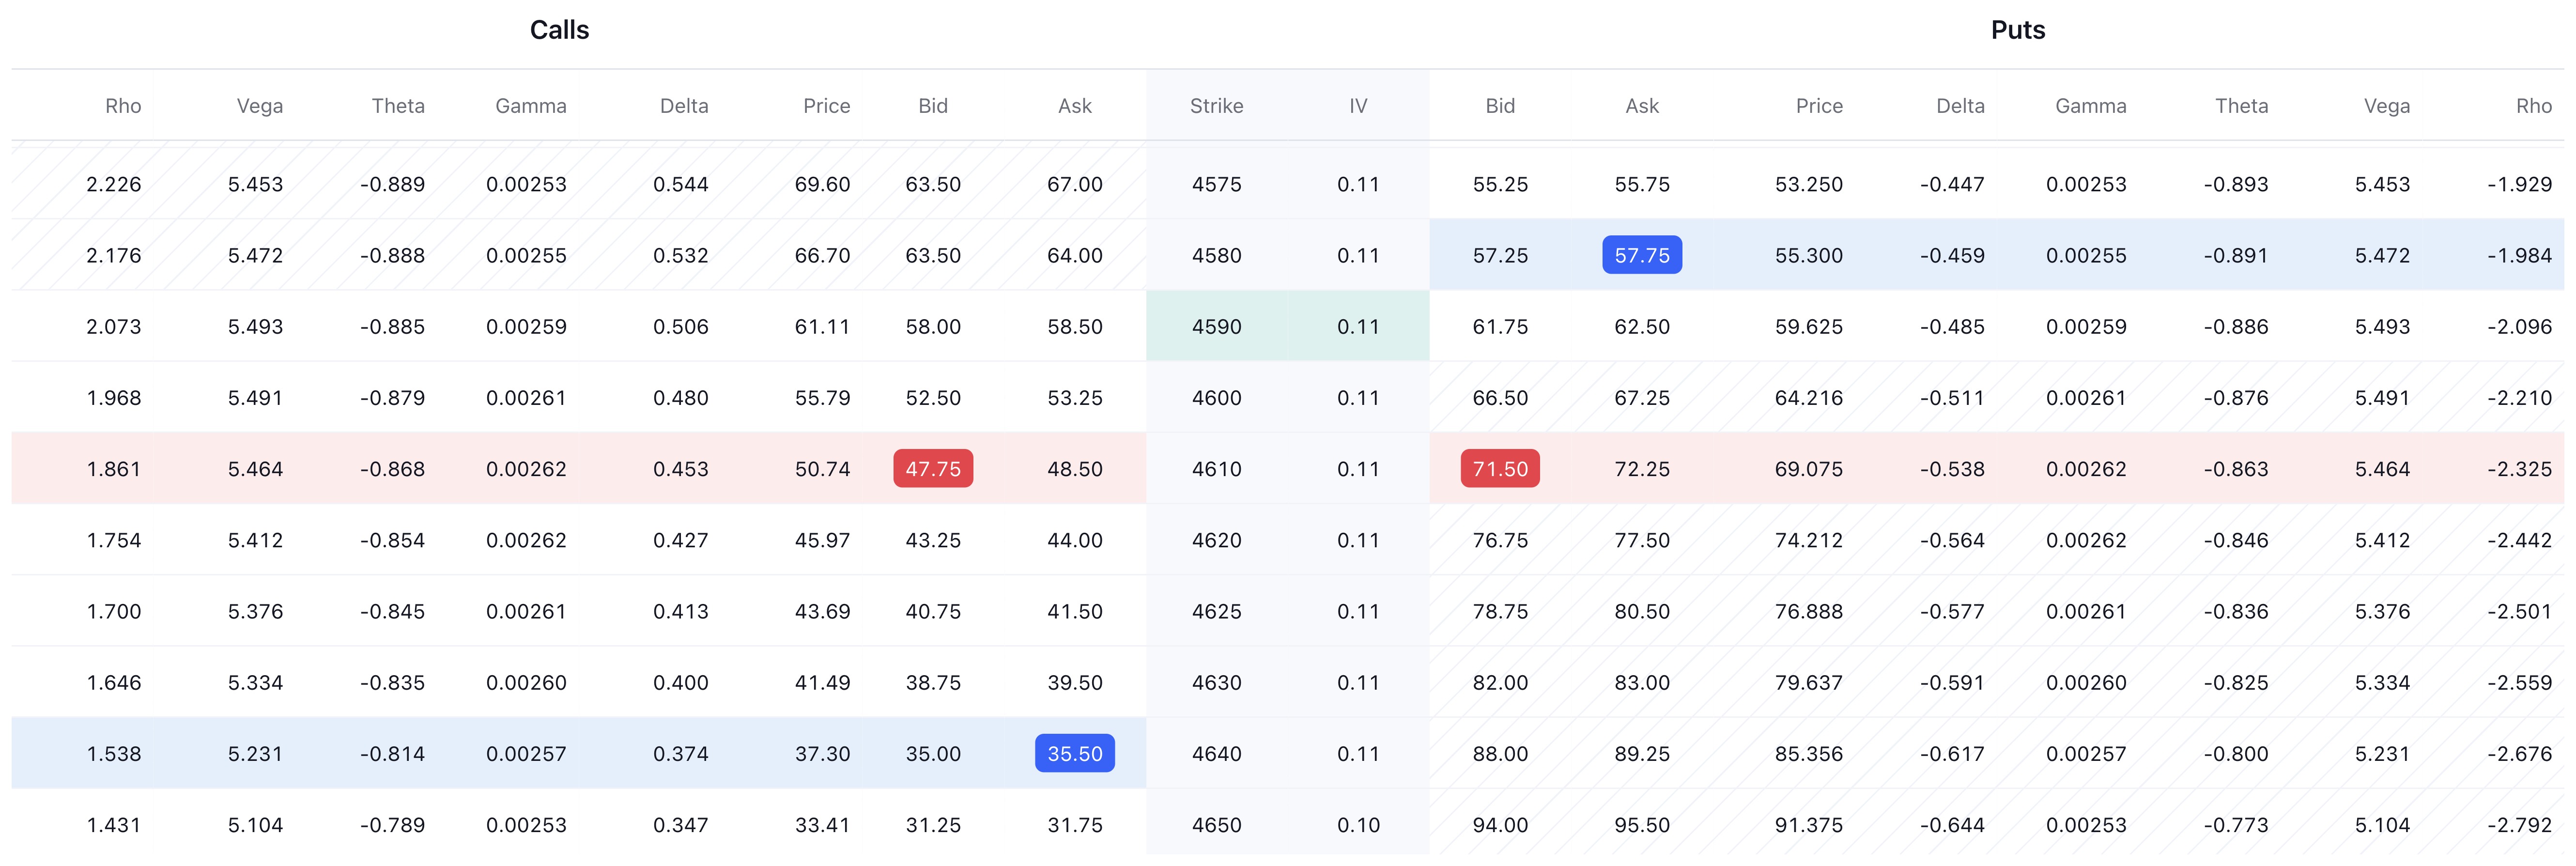Select put ask 83.00 at strike 4630
Image resolution: width=2576 pixels, height=866 pixels.
pos(1641,683)
